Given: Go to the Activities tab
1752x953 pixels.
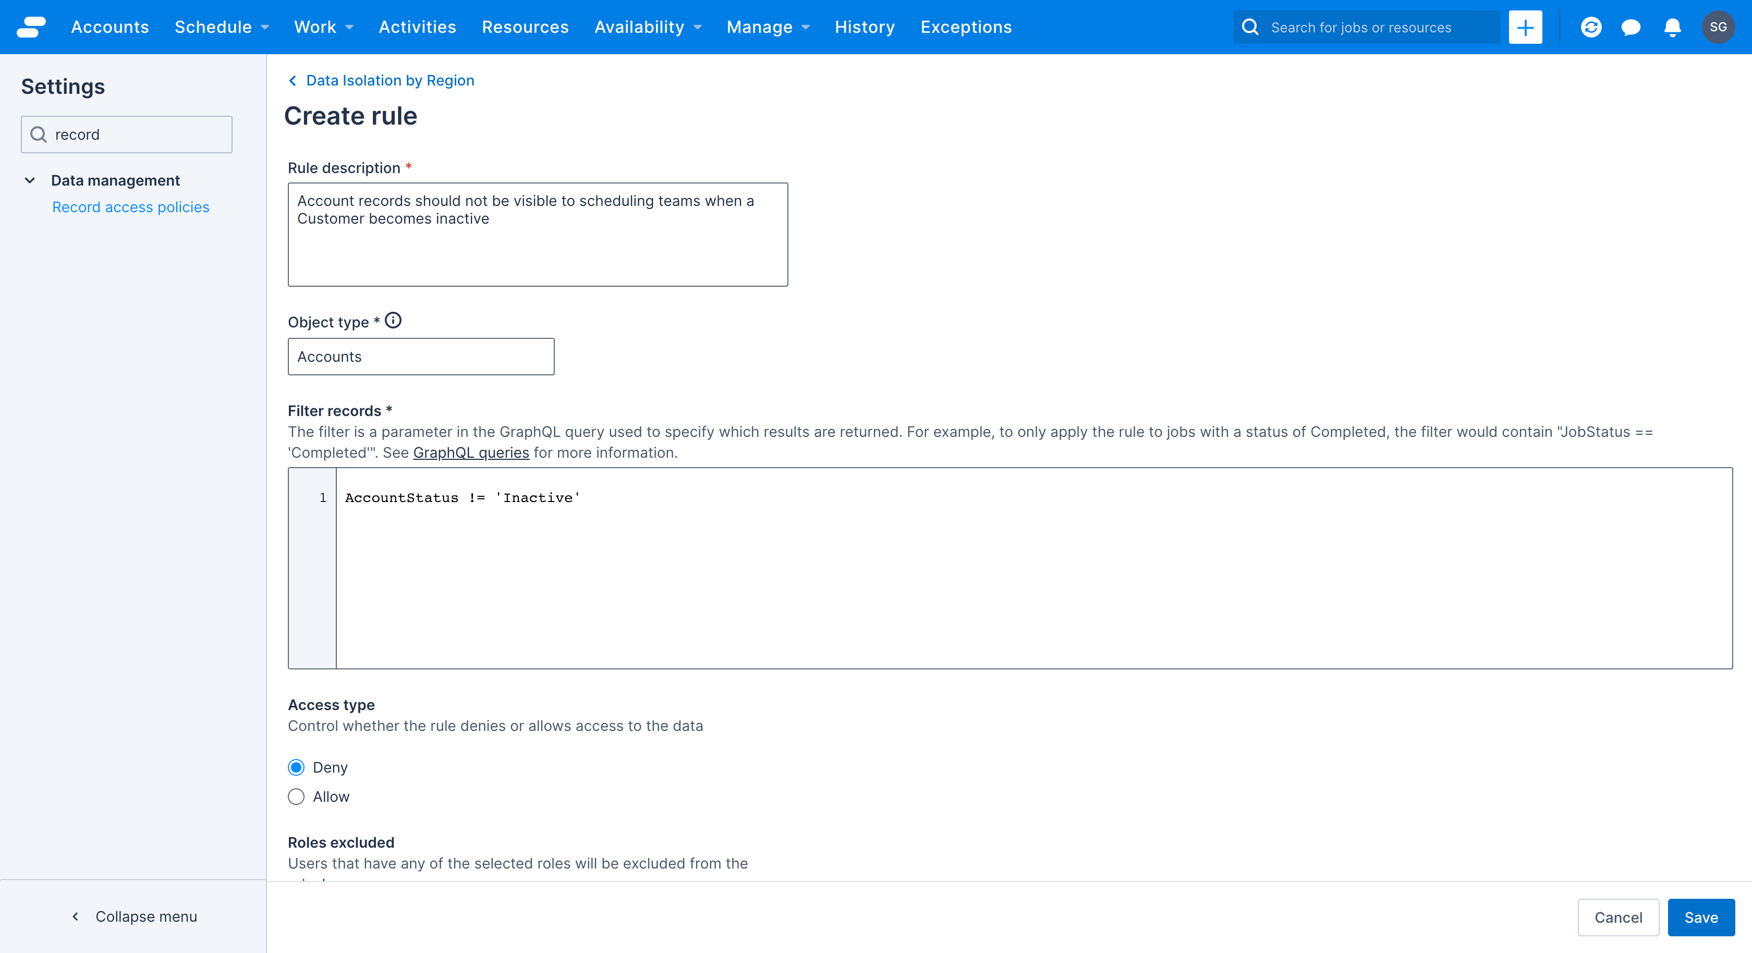Looking at the screenshot, I should (x=417, y=27).
